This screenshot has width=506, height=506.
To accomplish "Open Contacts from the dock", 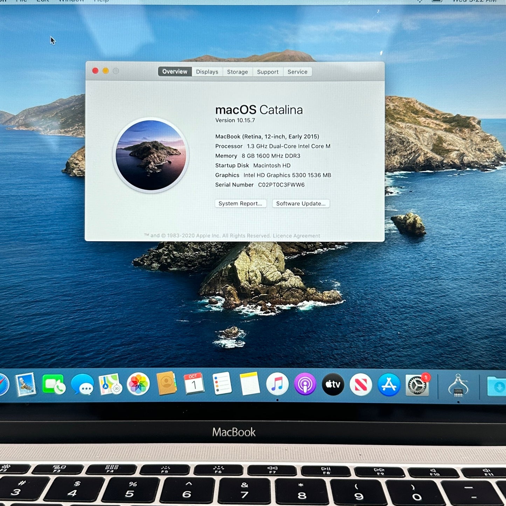I will [166, 384].
